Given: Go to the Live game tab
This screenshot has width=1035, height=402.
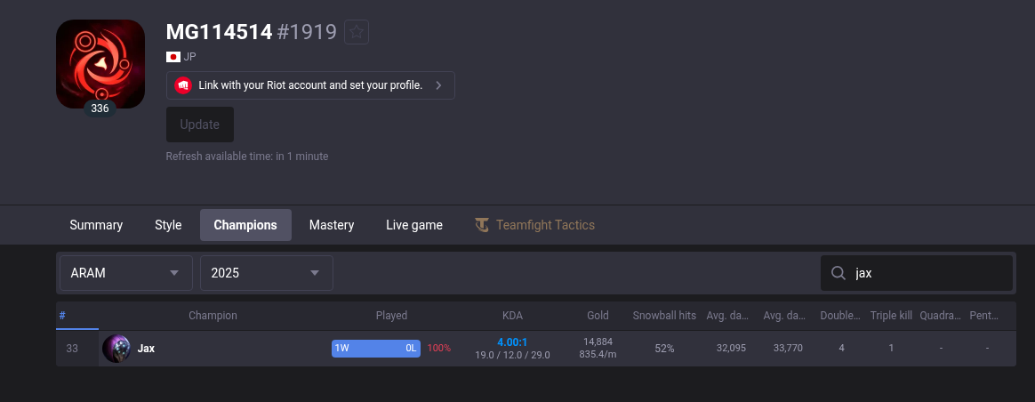Looking at the screenshot, I should (x=414, y=225).
